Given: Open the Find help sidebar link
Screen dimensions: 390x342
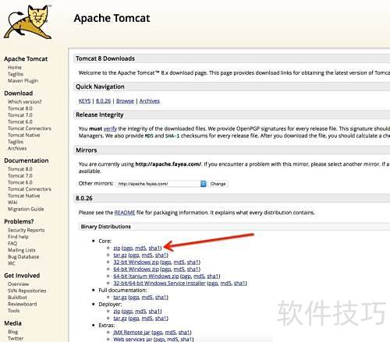Looking at the screenshot, I should click(x=18, y=237).
